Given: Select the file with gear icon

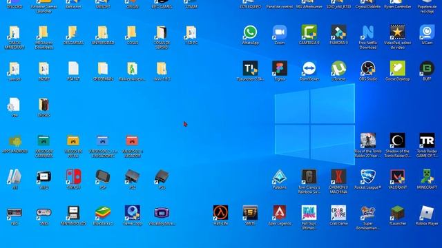Looking at the screenshot, I should [x=15, y=105].
